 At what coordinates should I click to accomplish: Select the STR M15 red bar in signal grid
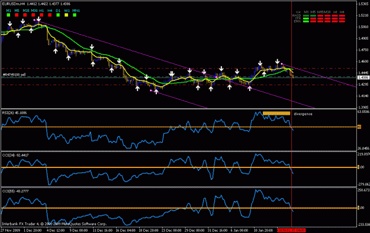point(320,19)
